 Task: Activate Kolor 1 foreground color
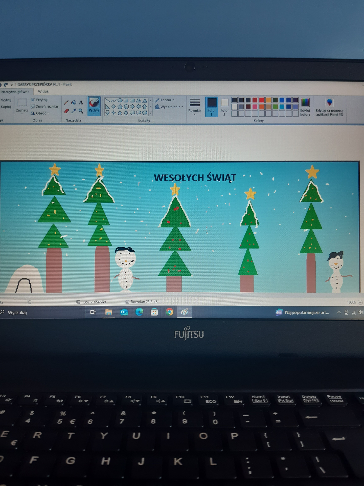(x=212, y=107)
